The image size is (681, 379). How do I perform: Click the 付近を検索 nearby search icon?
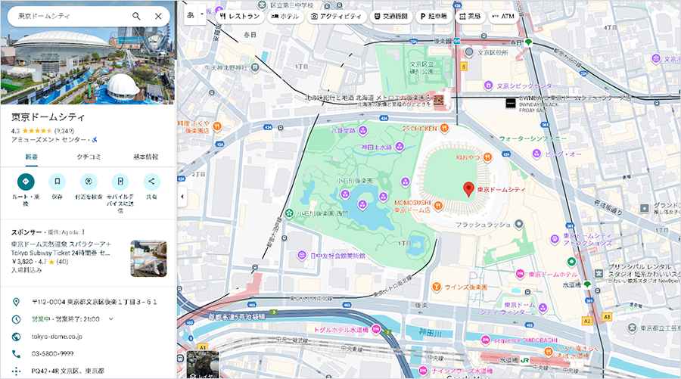pyautogui.click(x=89, y=182)
